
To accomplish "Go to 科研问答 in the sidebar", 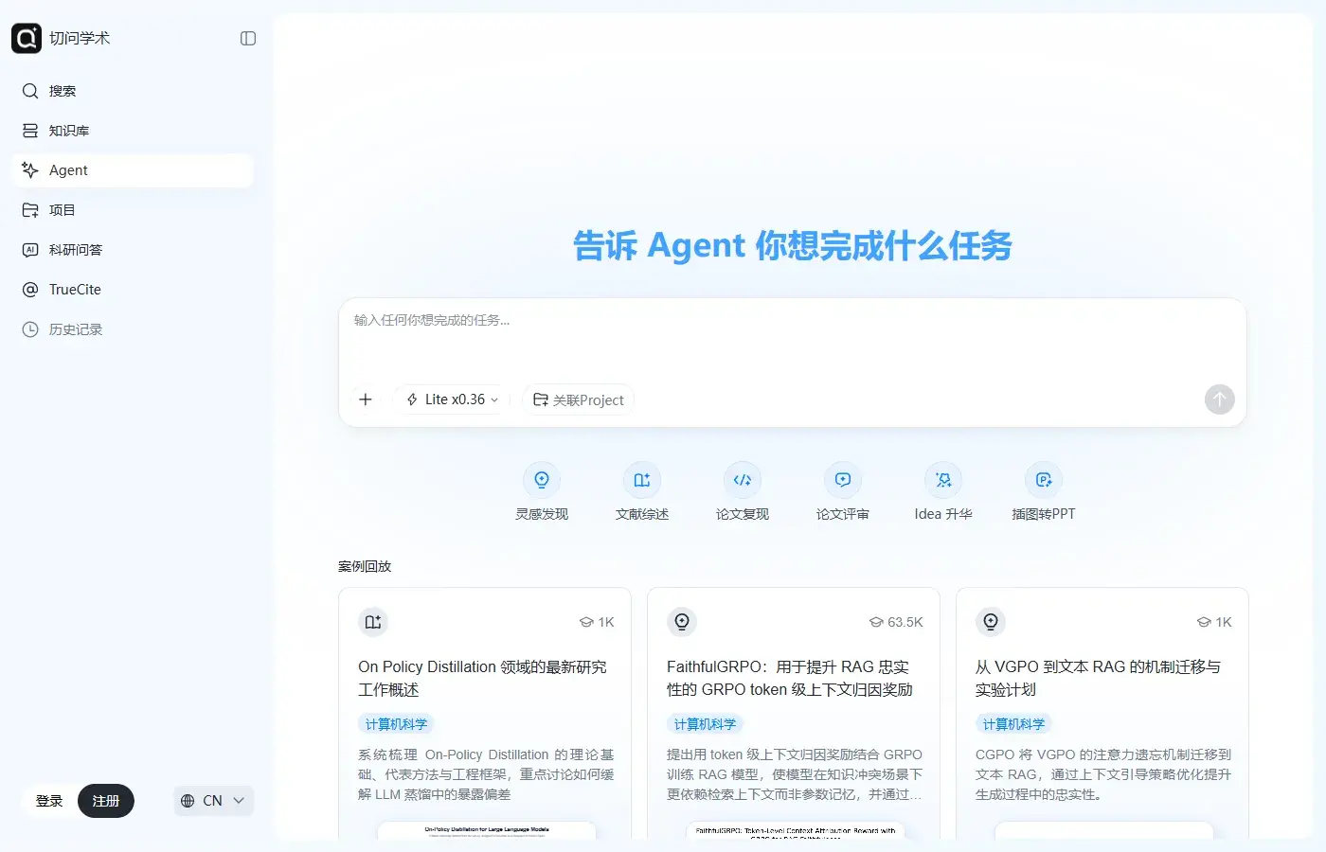I will [134, 250].
